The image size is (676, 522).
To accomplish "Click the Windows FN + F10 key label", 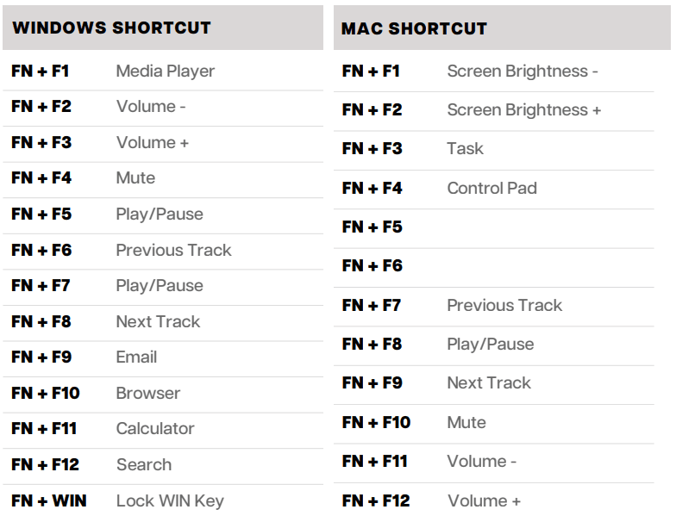I will point(46,393).
